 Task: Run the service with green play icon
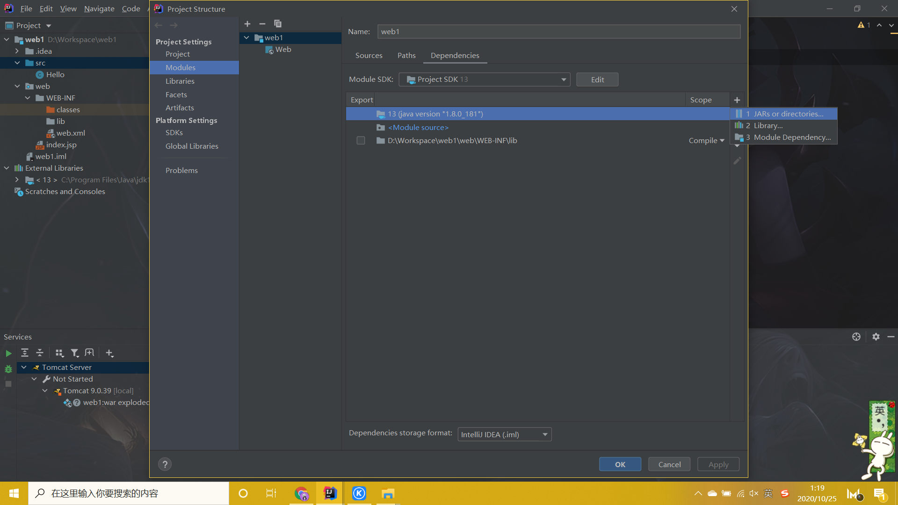[x=8, y=353]
